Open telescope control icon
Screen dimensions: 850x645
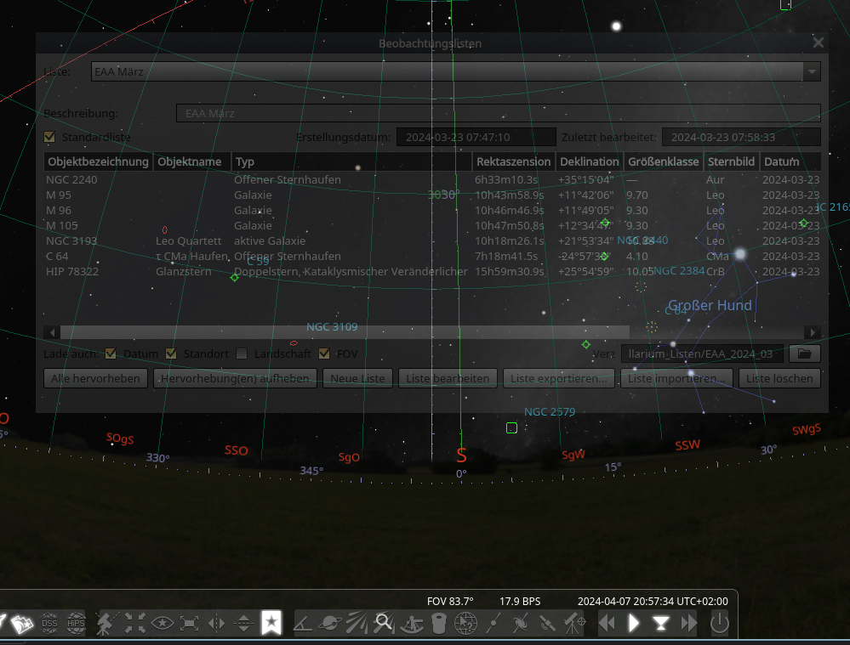574,624
